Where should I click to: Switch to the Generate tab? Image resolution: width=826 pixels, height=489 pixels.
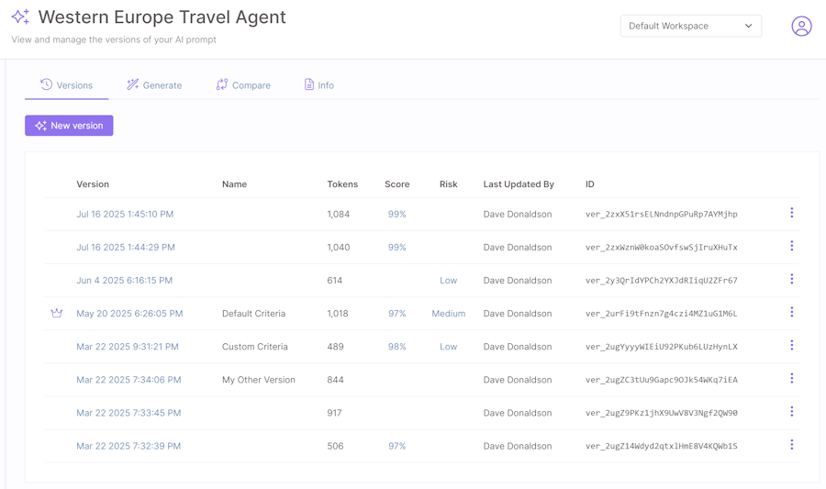[154, 85]
